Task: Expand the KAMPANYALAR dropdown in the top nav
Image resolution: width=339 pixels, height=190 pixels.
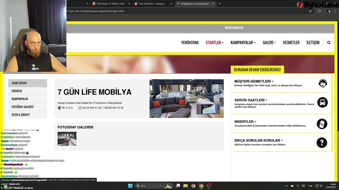Action: click(243, 42)
